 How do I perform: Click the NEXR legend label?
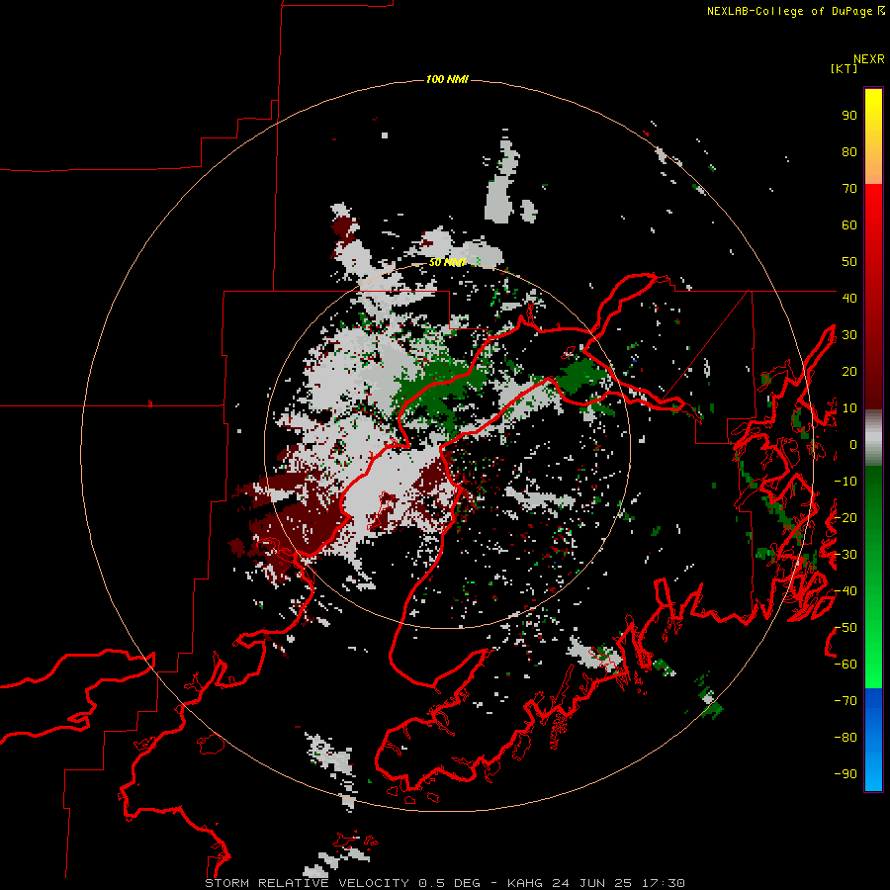(869, 59)
